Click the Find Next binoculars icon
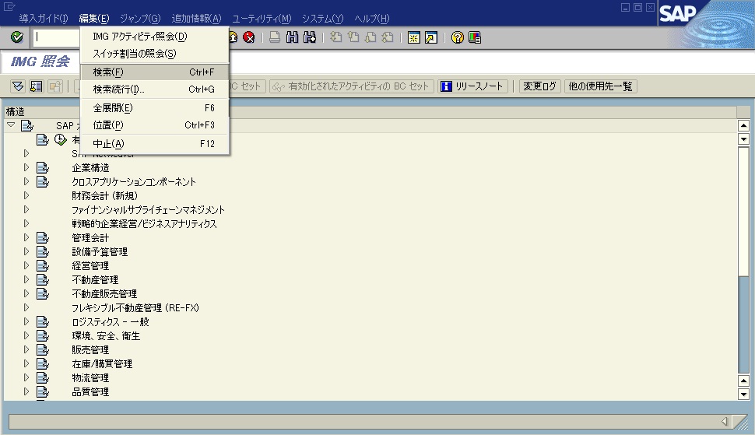Viewport: 755px width, 435px height. (309, 37)
